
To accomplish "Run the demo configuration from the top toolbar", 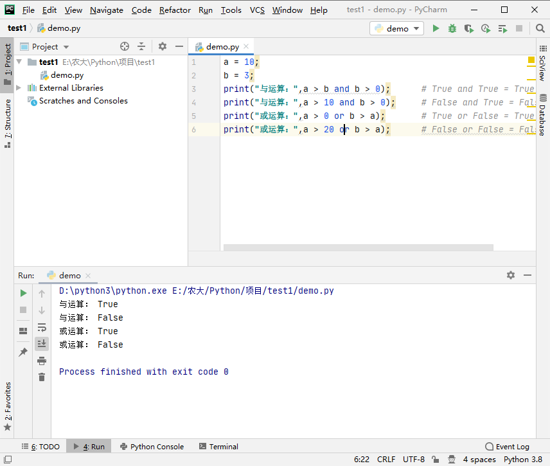I will coord(436,28).
